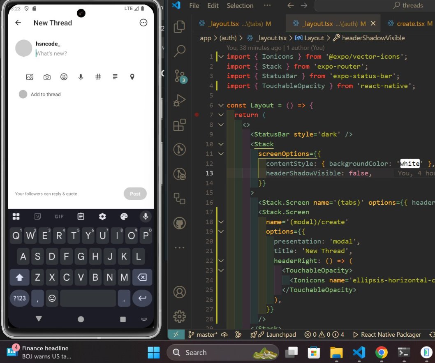Collapse the screenOptions code fold
Viewport: 435px width, 363px height.
point(220,153)
